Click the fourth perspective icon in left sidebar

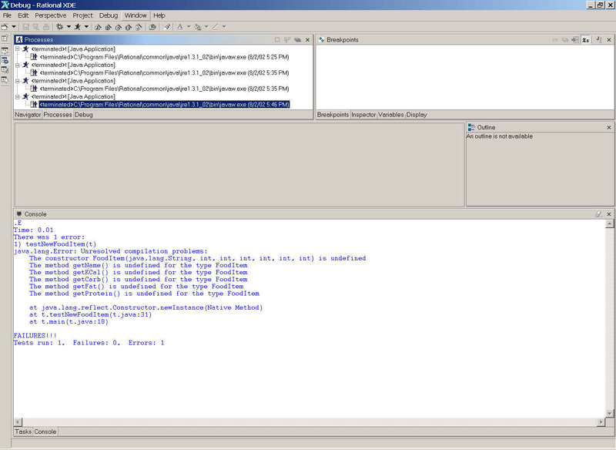[x=5, y=70]
